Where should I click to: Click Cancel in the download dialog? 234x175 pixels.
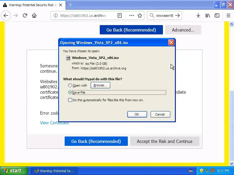[160, 114]
